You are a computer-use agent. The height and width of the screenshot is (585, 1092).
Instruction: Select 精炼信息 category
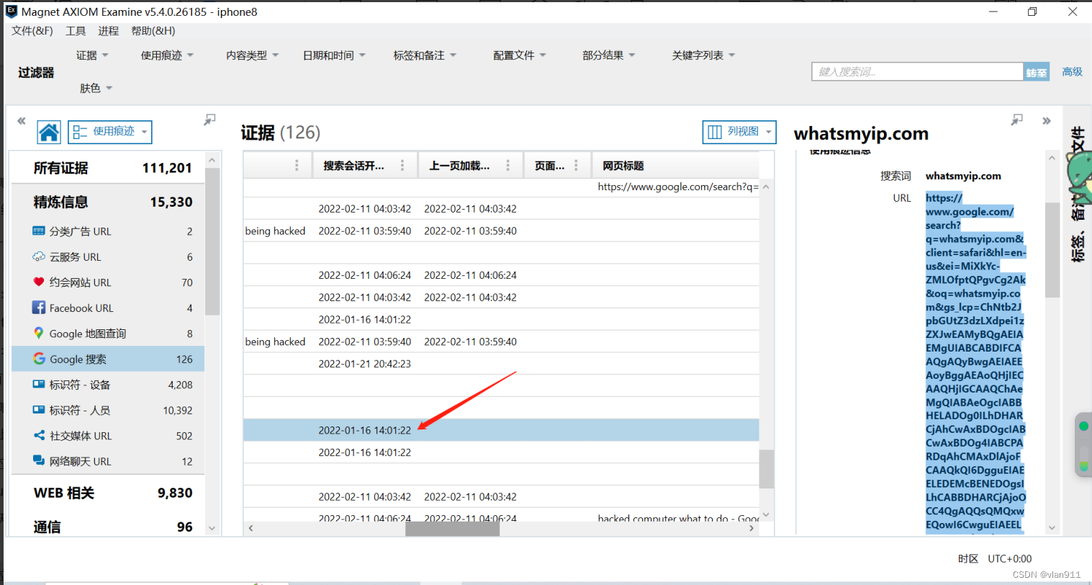click(x=108, y=202)
